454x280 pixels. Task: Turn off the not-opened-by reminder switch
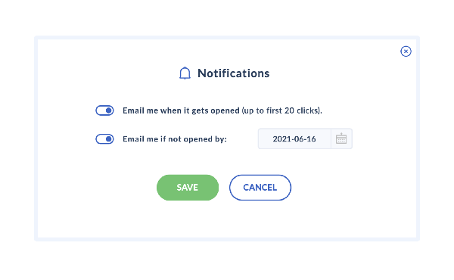[104, 139]
